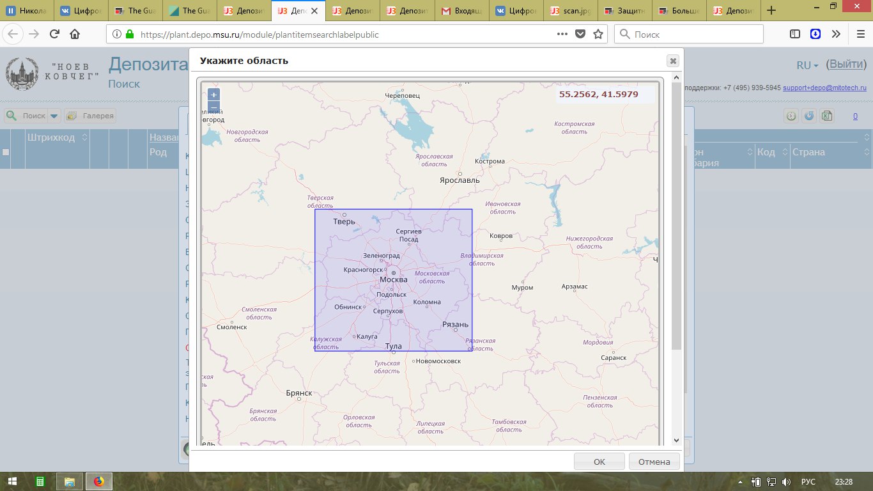The width and height of the screenshot is (873, 491).
Task: Open the downloads arrow icon
Action: tap(815, 35)
